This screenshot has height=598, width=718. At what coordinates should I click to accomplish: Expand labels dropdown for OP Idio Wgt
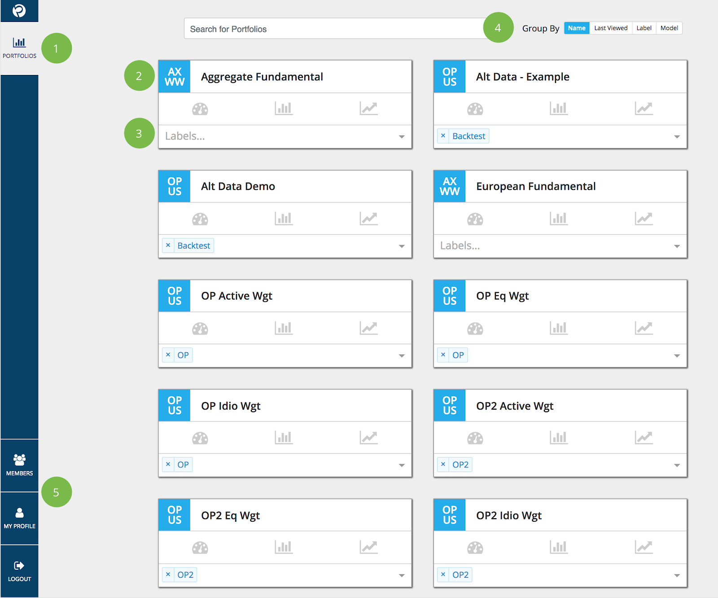[402, 465]
